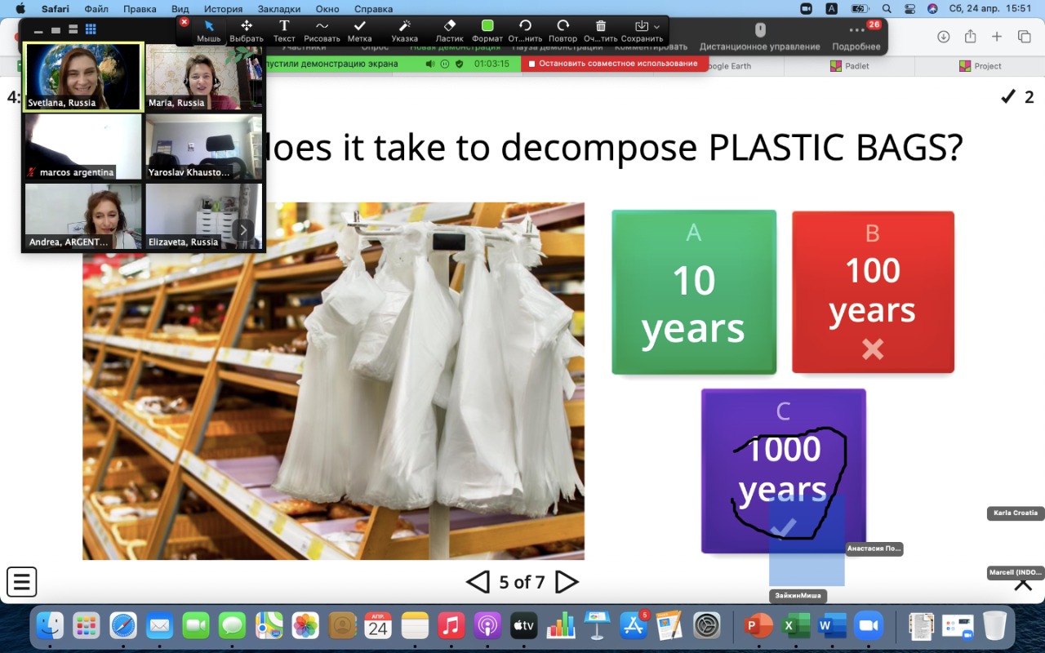
Task: Activate the Draw (Рисовать) tool
Action: point(322,31)
